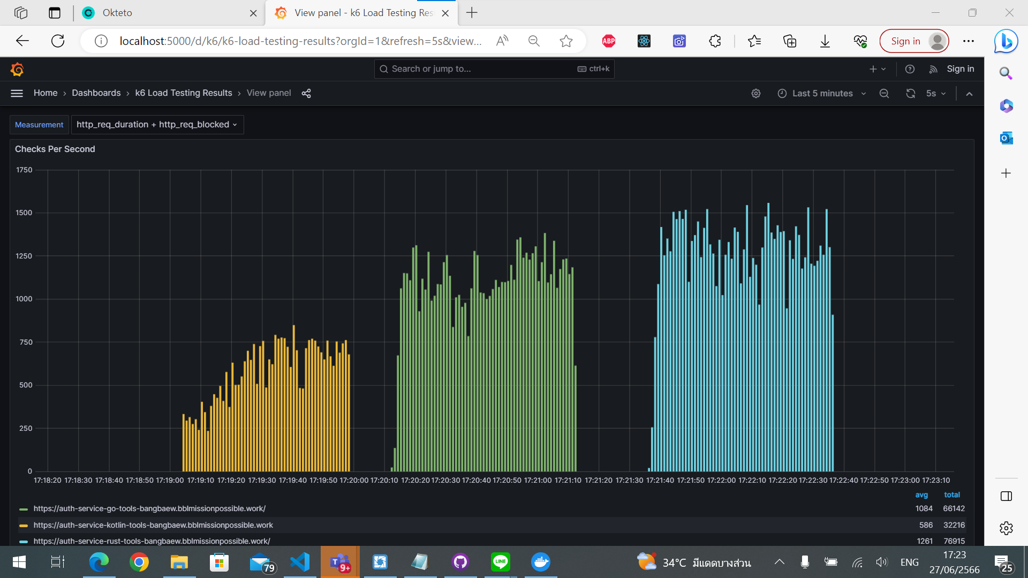Open the Last 5 minutes time picker
This screenshot has height=578, width=1028.
(x=822, y=93)
